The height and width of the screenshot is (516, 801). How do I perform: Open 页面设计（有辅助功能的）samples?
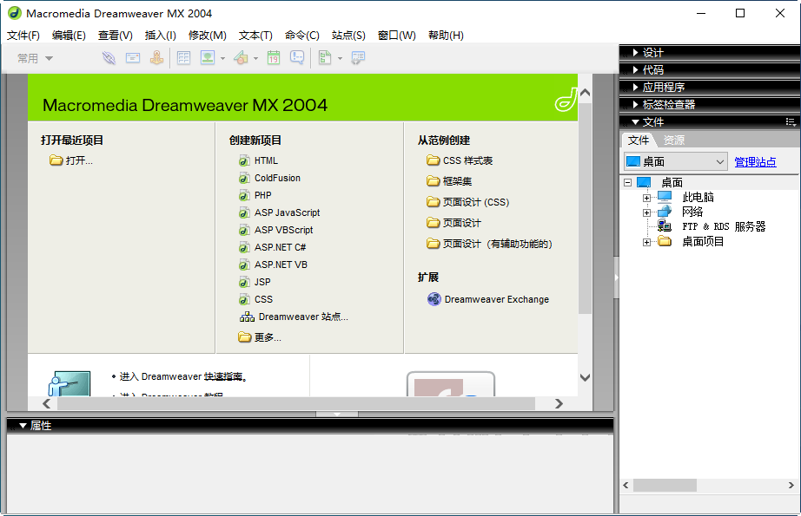[489, 244]
